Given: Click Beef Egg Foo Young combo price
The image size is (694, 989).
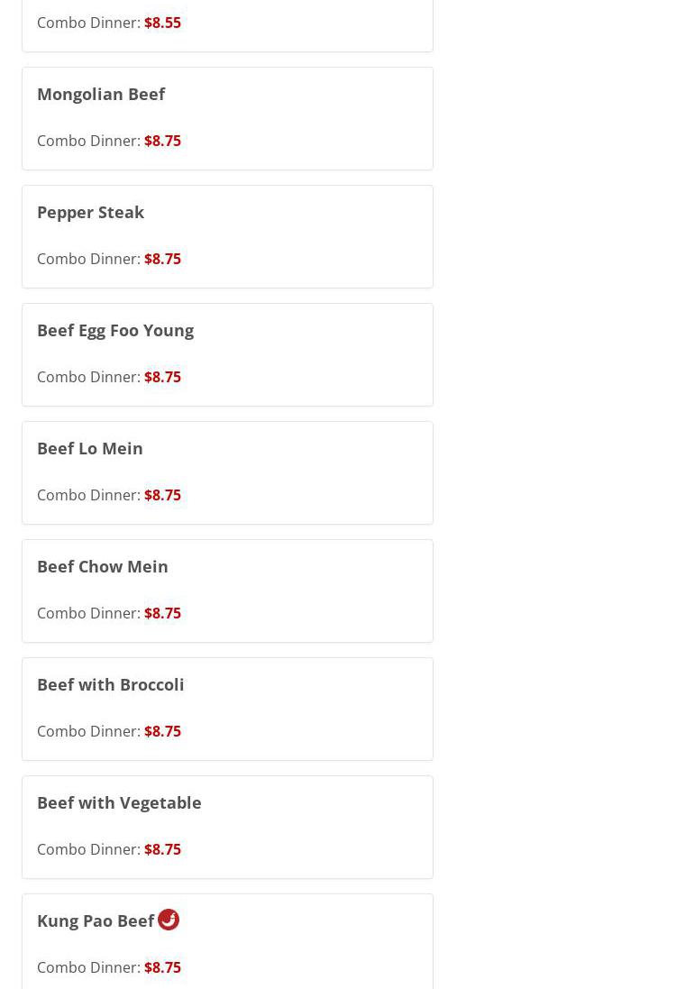Looking at the screenshot, I should [162, 377].
